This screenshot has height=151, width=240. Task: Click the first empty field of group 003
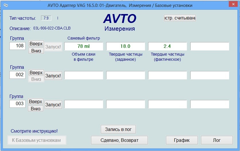pyautogui.click(x=84, y=104)
